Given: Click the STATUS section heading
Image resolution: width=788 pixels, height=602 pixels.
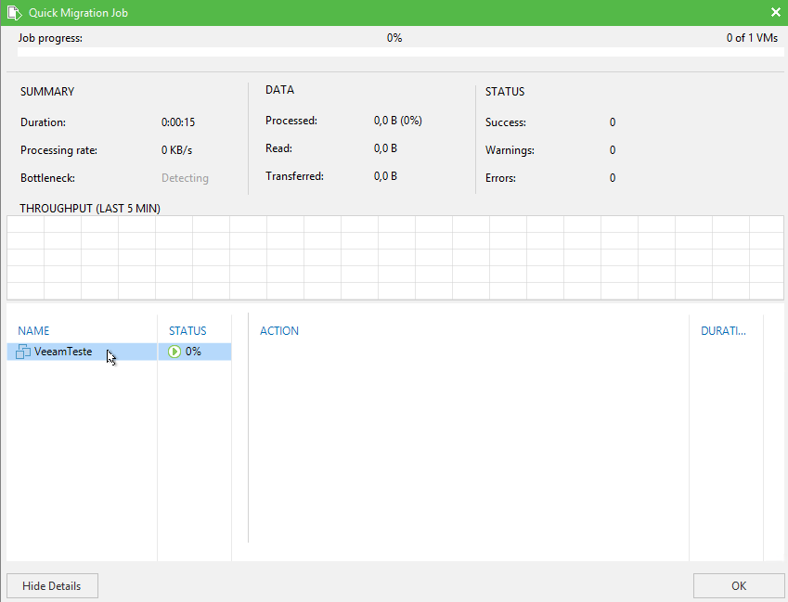Looking at the screenshot, I should 505,92.
